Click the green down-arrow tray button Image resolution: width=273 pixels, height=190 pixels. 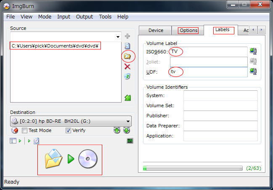tap(127, 130)
